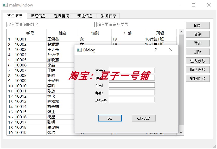Click the 性别 column header
217x149 pixels.
pos(95,33)
